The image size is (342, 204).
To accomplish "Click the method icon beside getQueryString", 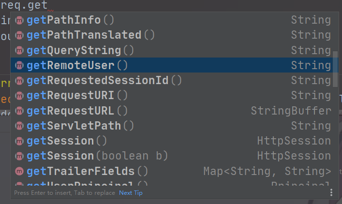I will tap(19, 51).
